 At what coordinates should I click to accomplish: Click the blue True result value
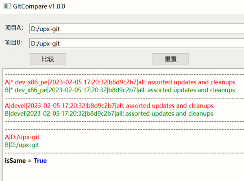40,161
